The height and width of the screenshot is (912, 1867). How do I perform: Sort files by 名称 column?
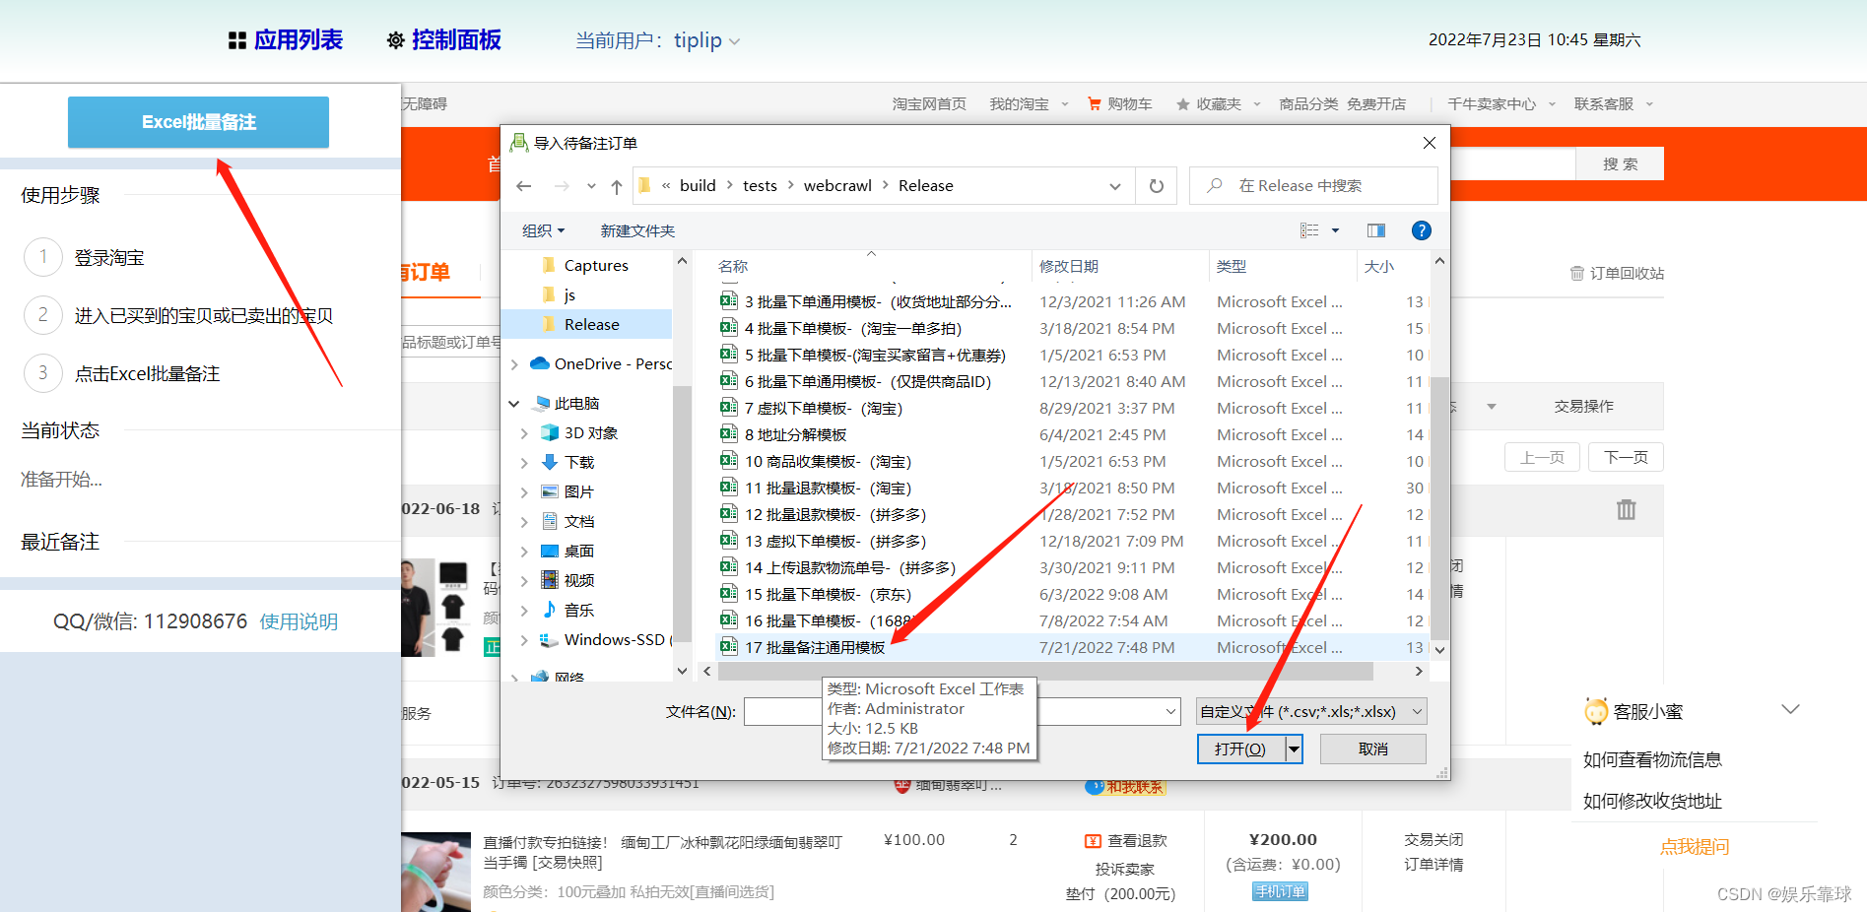click(733, 267)
